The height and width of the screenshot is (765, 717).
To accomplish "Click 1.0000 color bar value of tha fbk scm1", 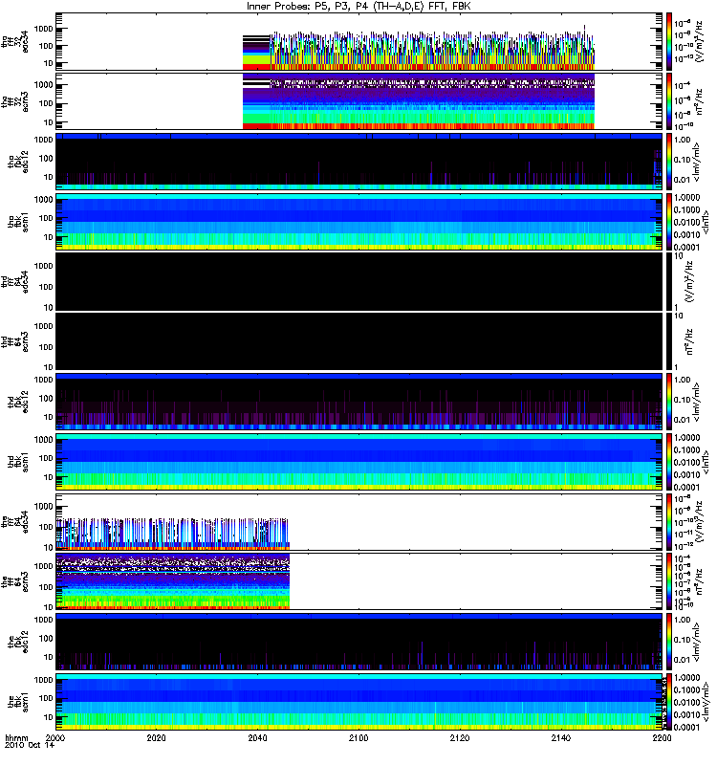I will (x=686, y=197).
